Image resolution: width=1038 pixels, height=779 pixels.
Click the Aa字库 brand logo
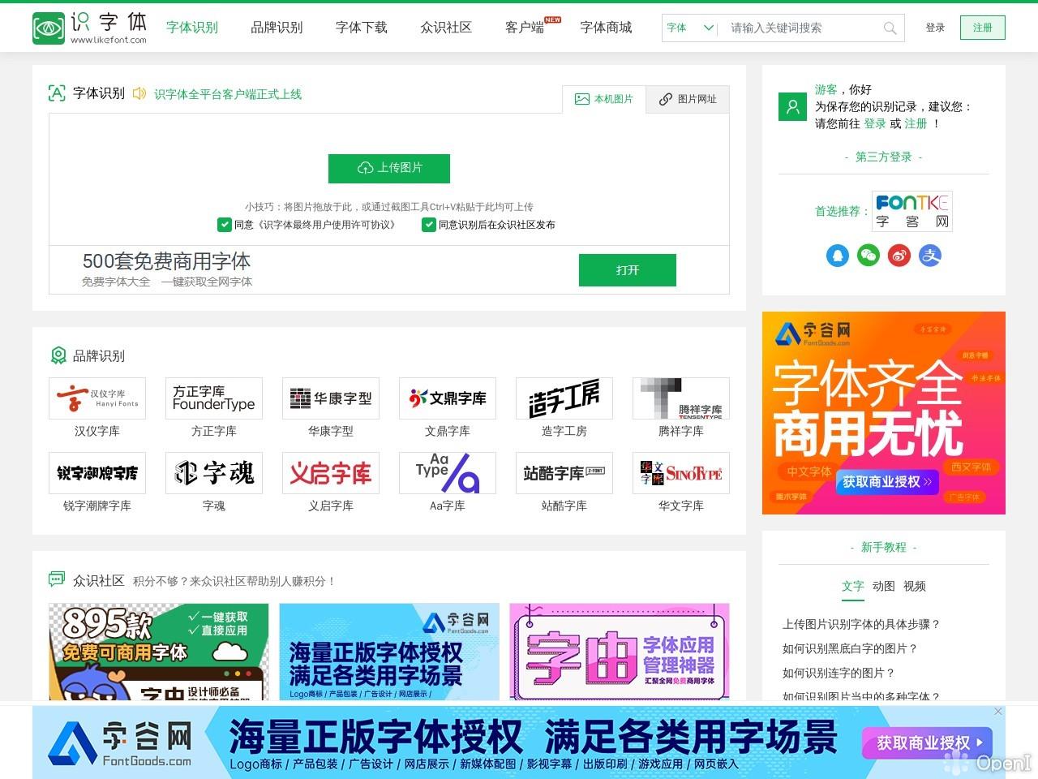coord(447,473)
